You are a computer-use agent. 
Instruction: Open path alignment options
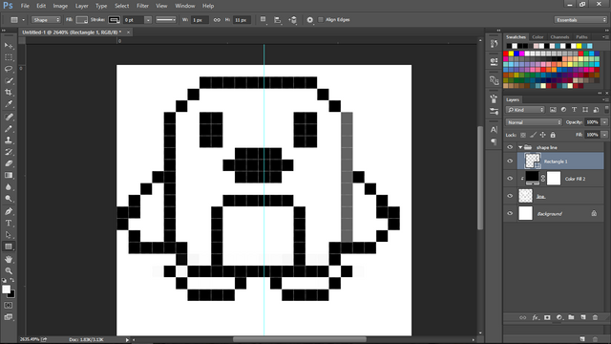click(278, 20)
